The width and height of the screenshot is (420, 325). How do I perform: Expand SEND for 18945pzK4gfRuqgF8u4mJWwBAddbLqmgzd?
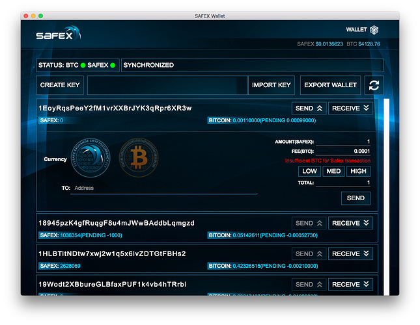coord(309,223)
